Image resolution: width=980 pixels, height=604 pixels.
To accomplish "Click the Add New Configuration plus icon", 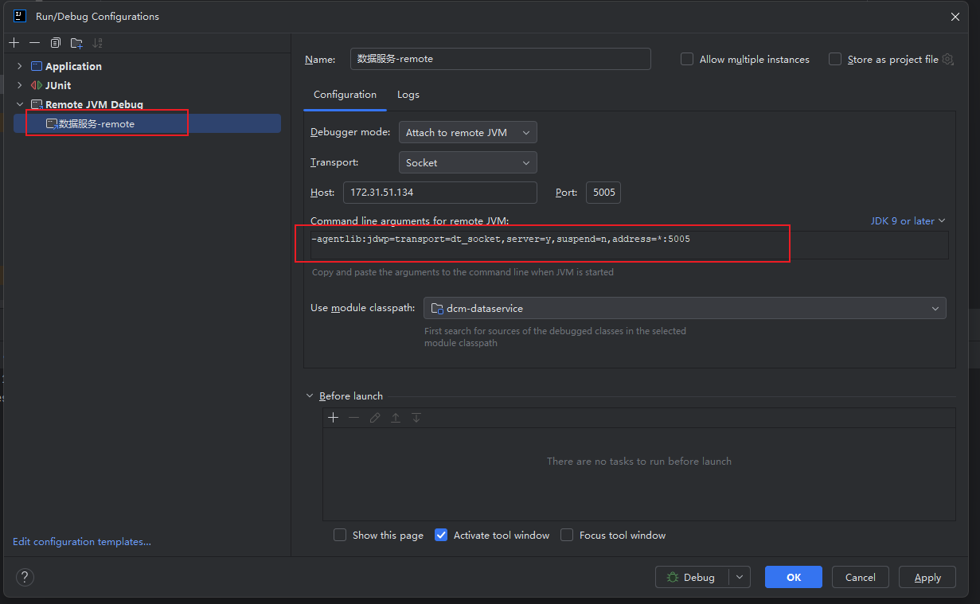I will (x=14, y=43).
